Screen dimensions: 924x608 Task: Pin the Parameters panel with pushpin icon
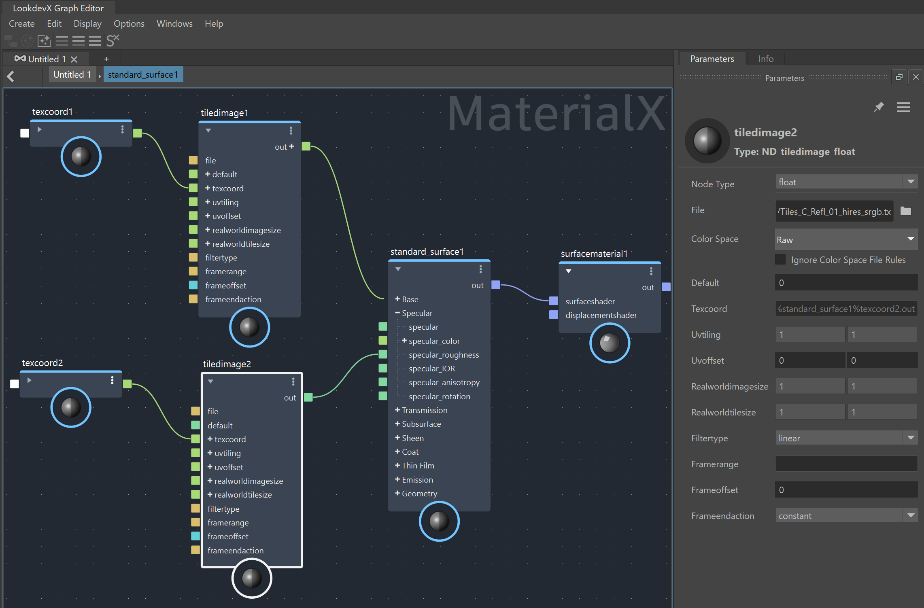878,108
